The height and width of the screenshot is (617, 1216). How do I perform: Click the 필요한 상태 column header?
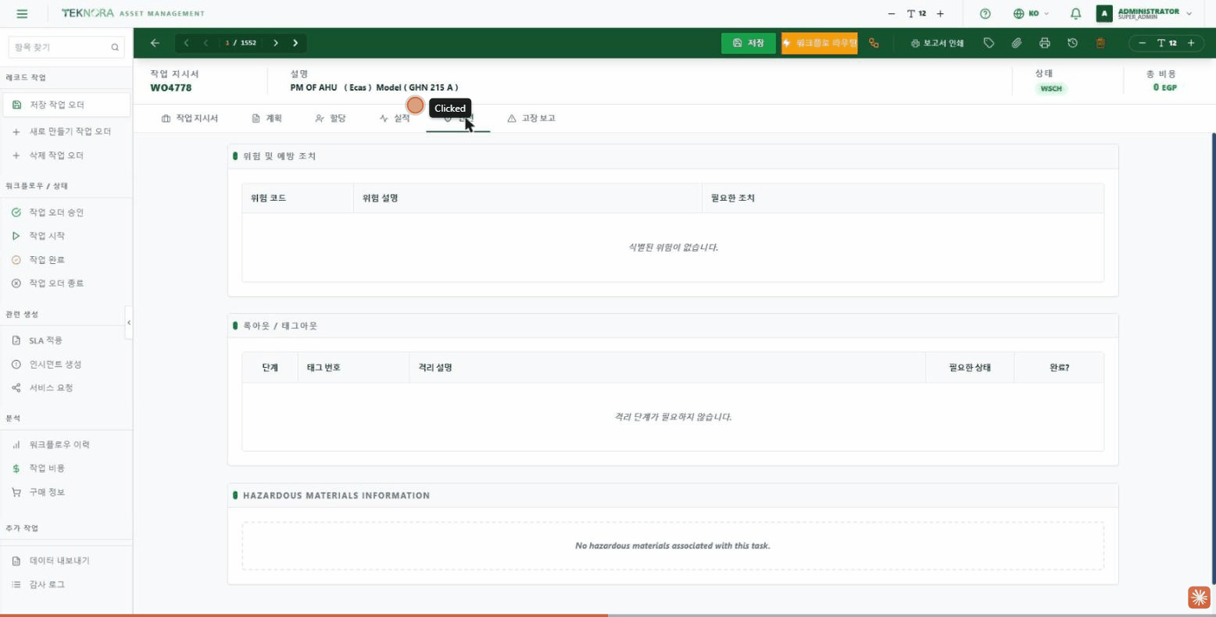[970, 368]
